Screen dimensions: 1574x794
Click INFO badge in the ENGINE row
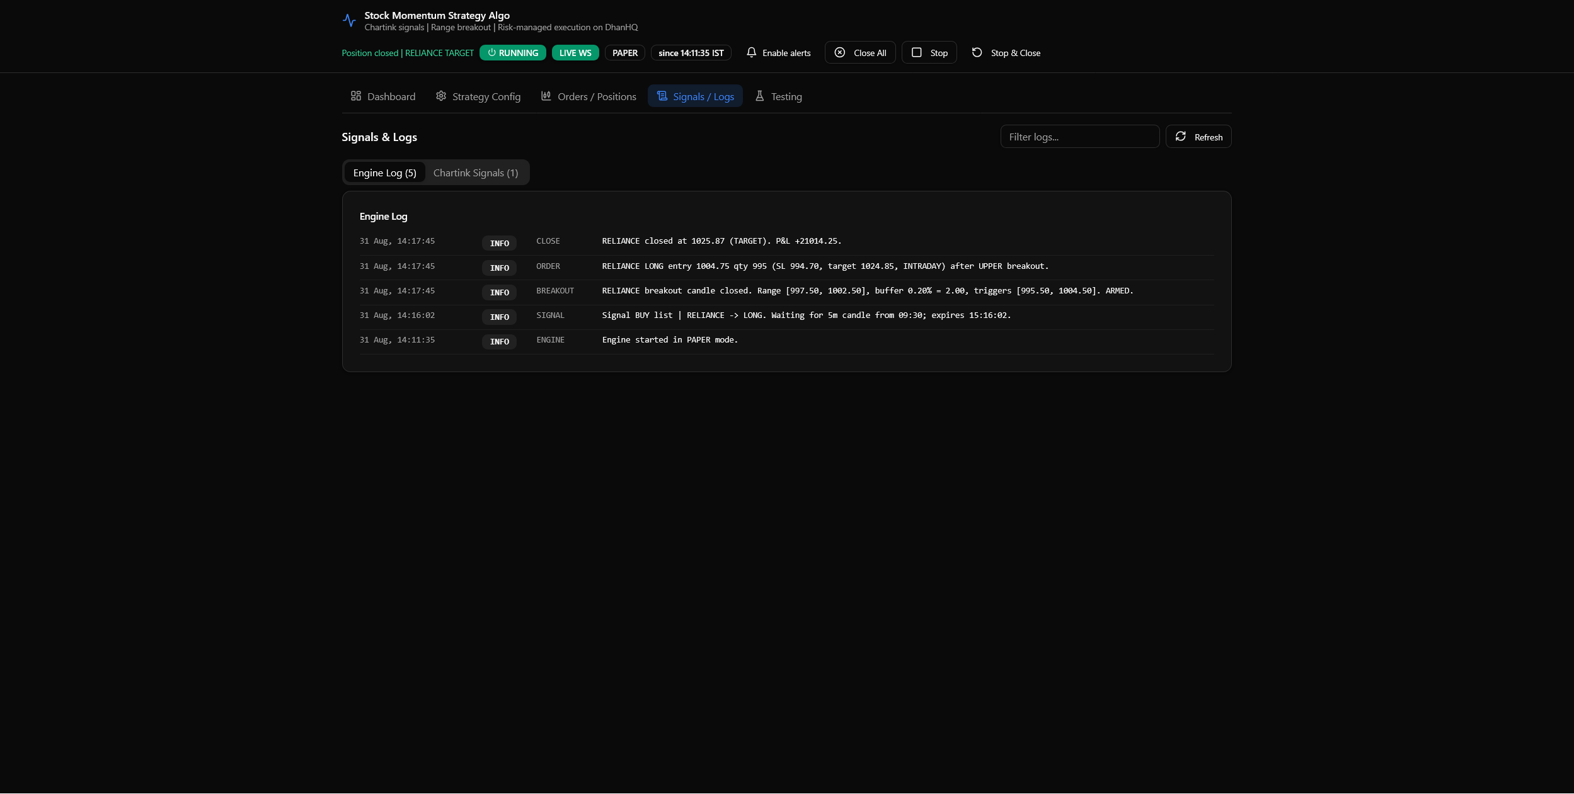click(500, 341)
